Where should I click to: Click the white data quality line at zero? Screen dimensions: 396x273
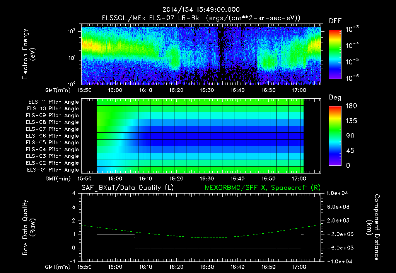click(218, 248)
